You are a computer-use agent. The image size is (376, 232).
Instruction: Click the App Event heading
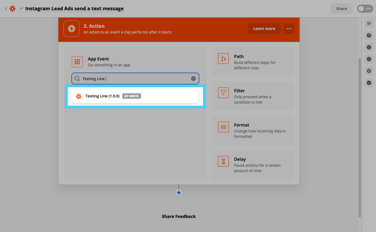pyautogui.click(x=98, y=59)
